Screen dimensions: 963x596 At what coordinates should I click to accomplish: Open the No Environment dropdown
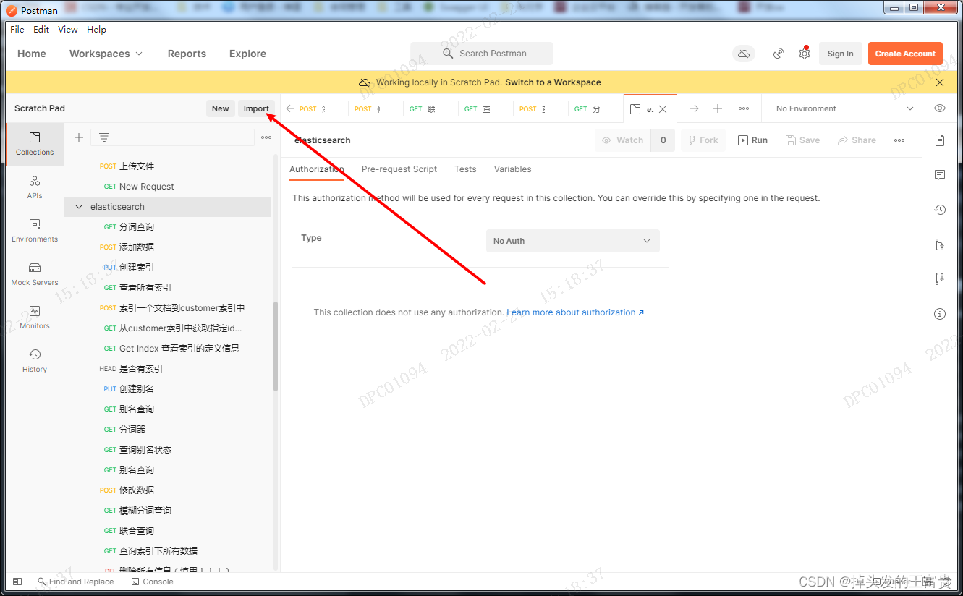point(844,108)
